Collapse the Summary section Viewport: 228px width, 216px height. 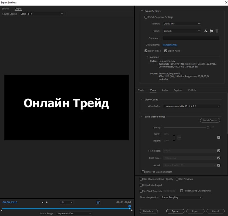pos(147,57)
